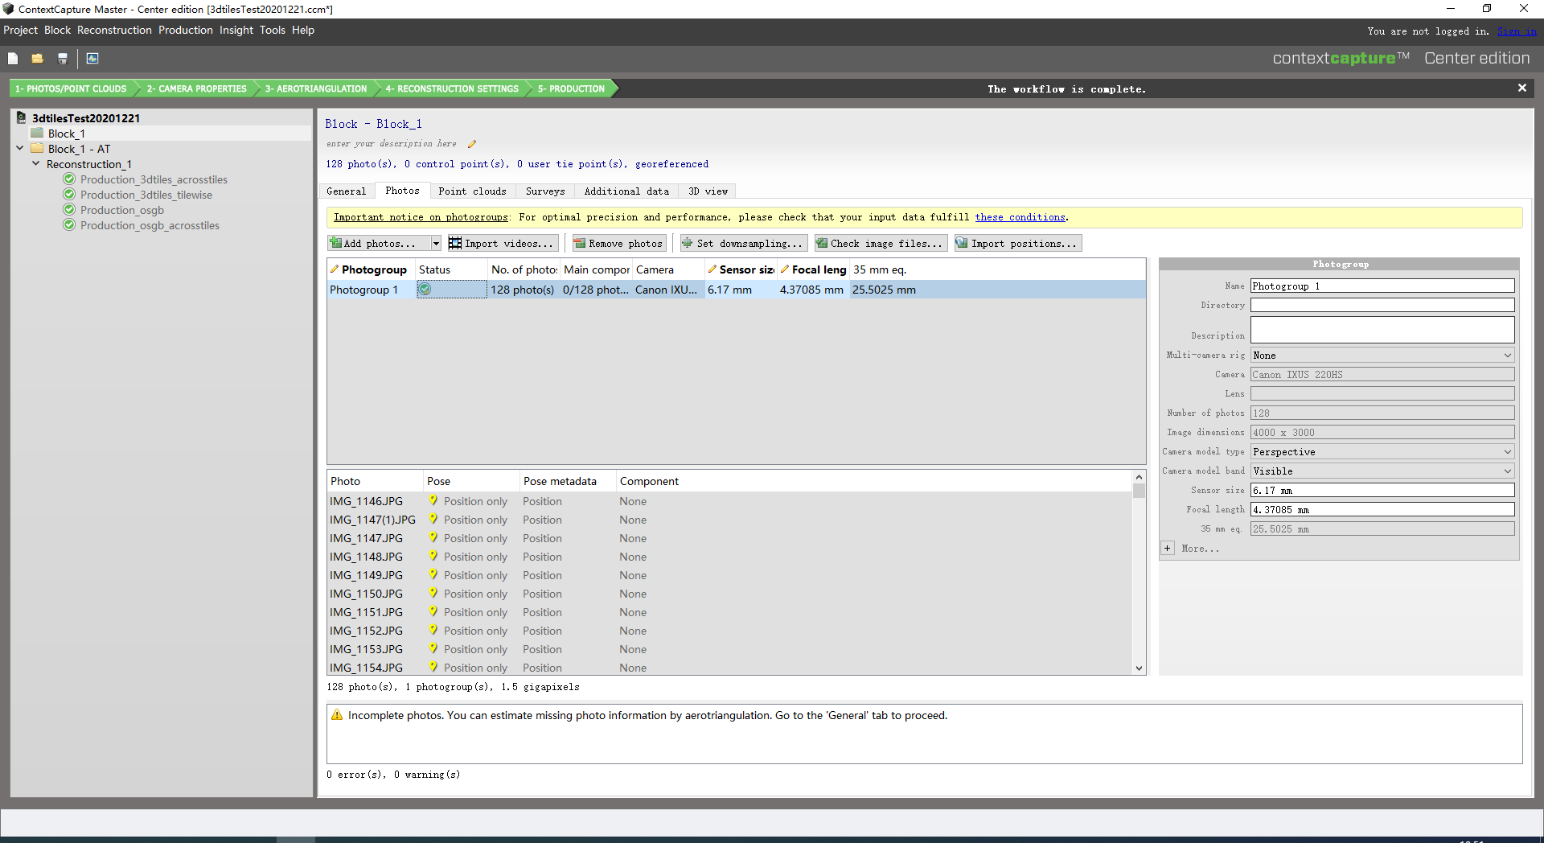
Task: Click the warning icon beside Incomplete photos
Action: [337, 715]
